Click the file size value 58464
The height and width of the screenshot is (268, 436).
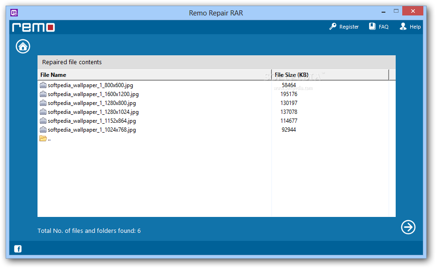[x=289, y=85]
